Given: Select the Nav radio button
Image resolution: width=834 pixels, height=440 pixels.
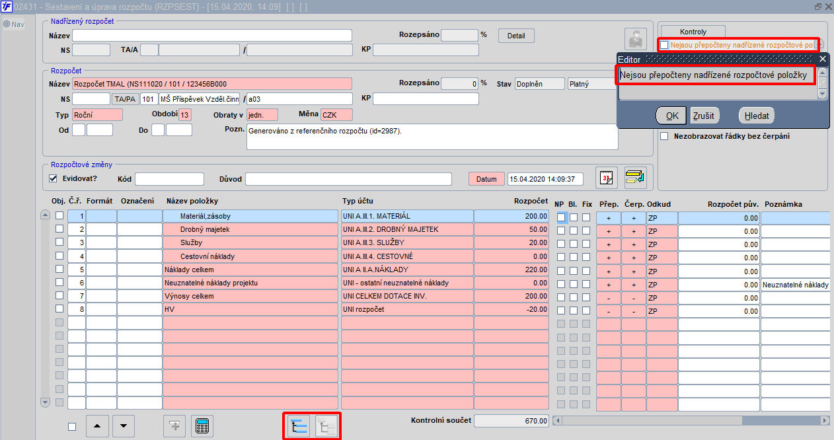Looking at the screenshot, I should pos(7,24).
